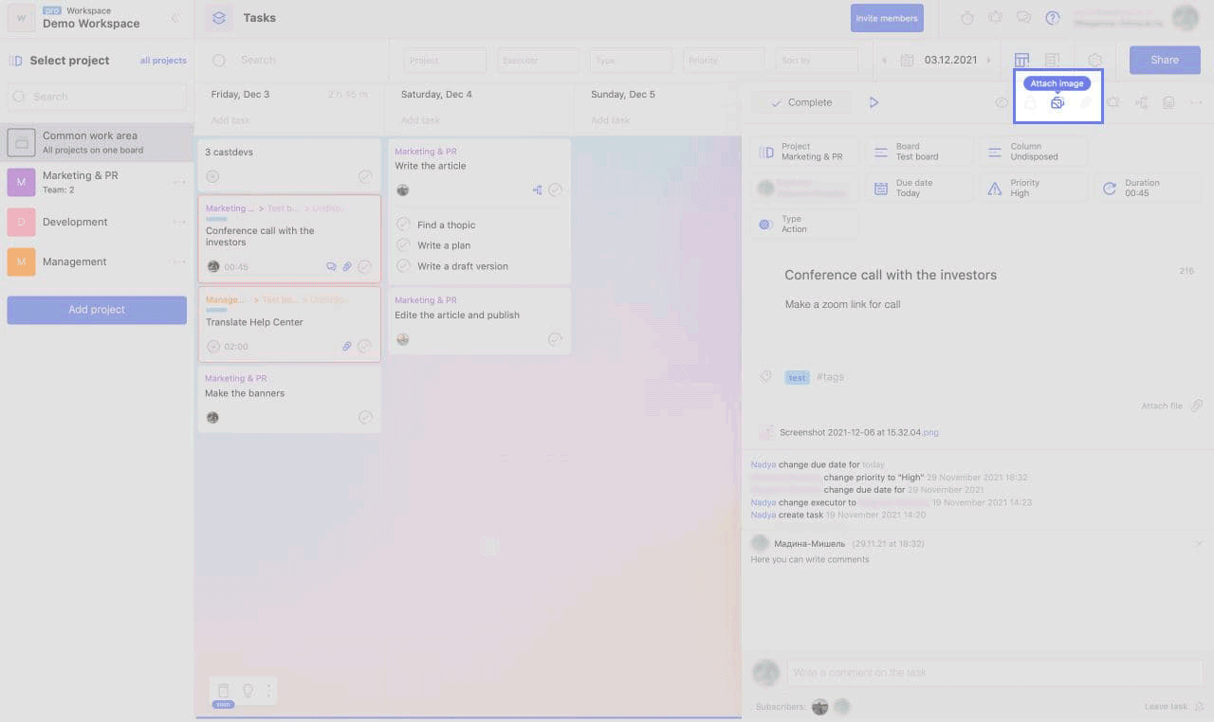Click the Invite members button
Viewport: 1214px width, 722px height.
pyautogui.click(x=887, y=18)
